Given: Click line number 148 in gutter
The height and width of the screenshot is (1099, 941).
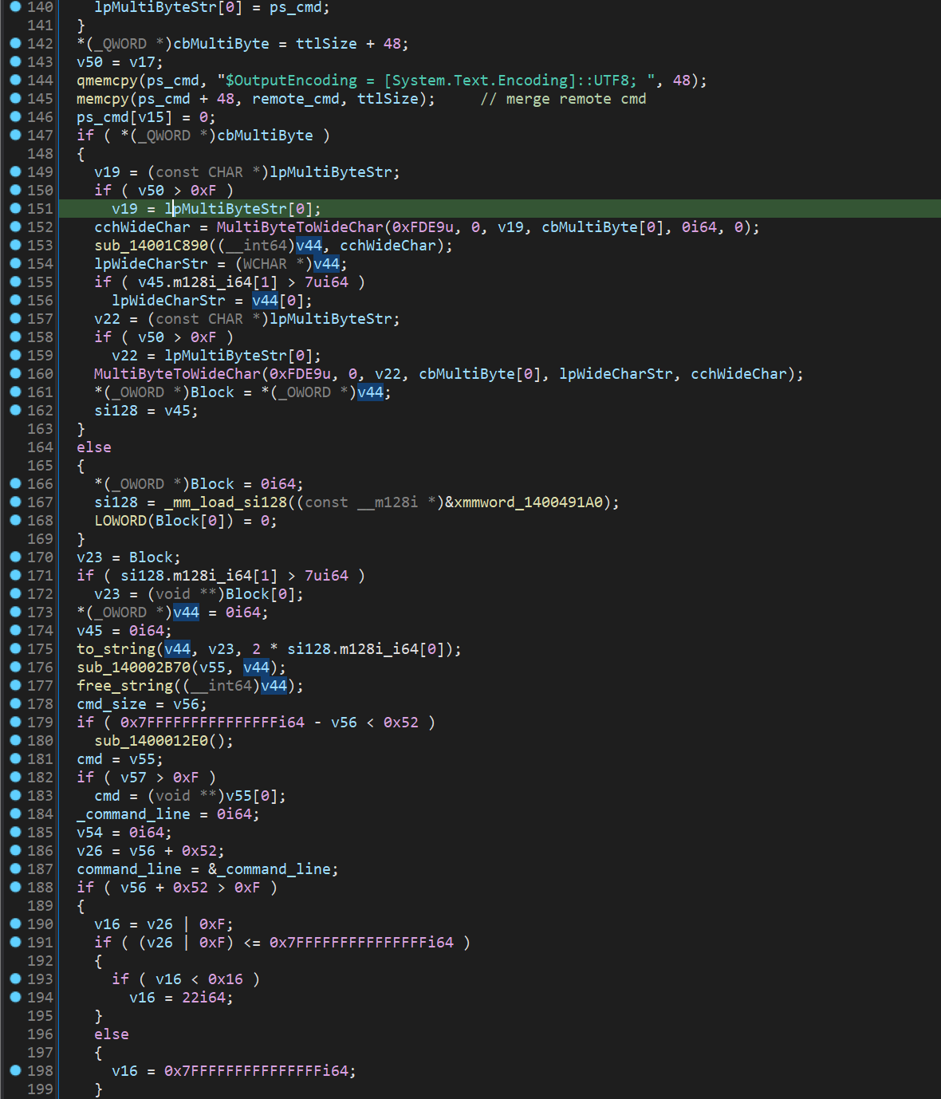Looking at the screenshot, I should coord(40,154).
